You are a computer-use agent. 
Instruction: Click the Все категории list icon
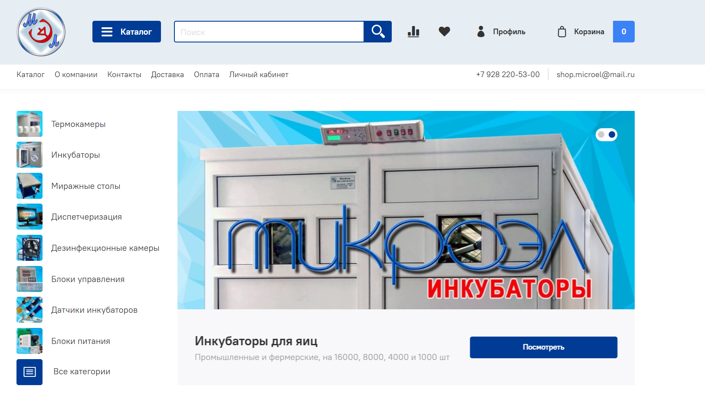coord(30,372)
